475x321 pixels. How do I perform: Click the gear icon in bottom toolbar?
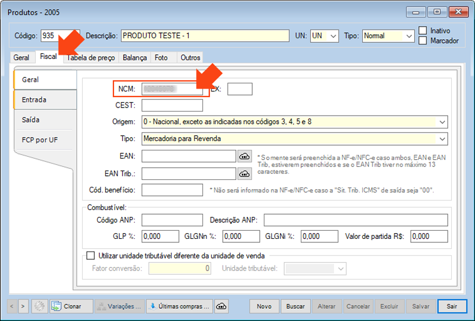(x=40, y=306)
